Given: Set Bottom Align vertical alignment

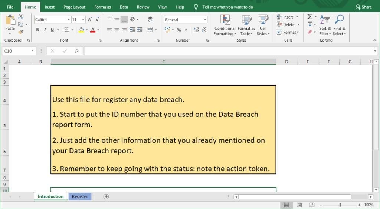Looking at the screenshot, I should (124, 19).
